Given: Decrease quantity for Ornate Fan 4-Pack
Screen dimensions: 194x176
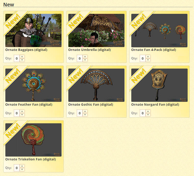Looking at the screenshot, I should (148, 60).
